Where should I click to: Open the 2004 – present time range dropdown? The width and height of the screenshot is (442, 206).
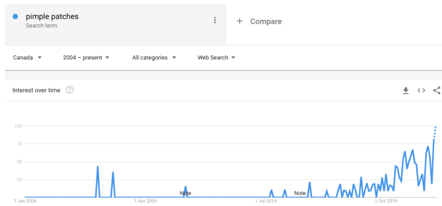(86, 58)
